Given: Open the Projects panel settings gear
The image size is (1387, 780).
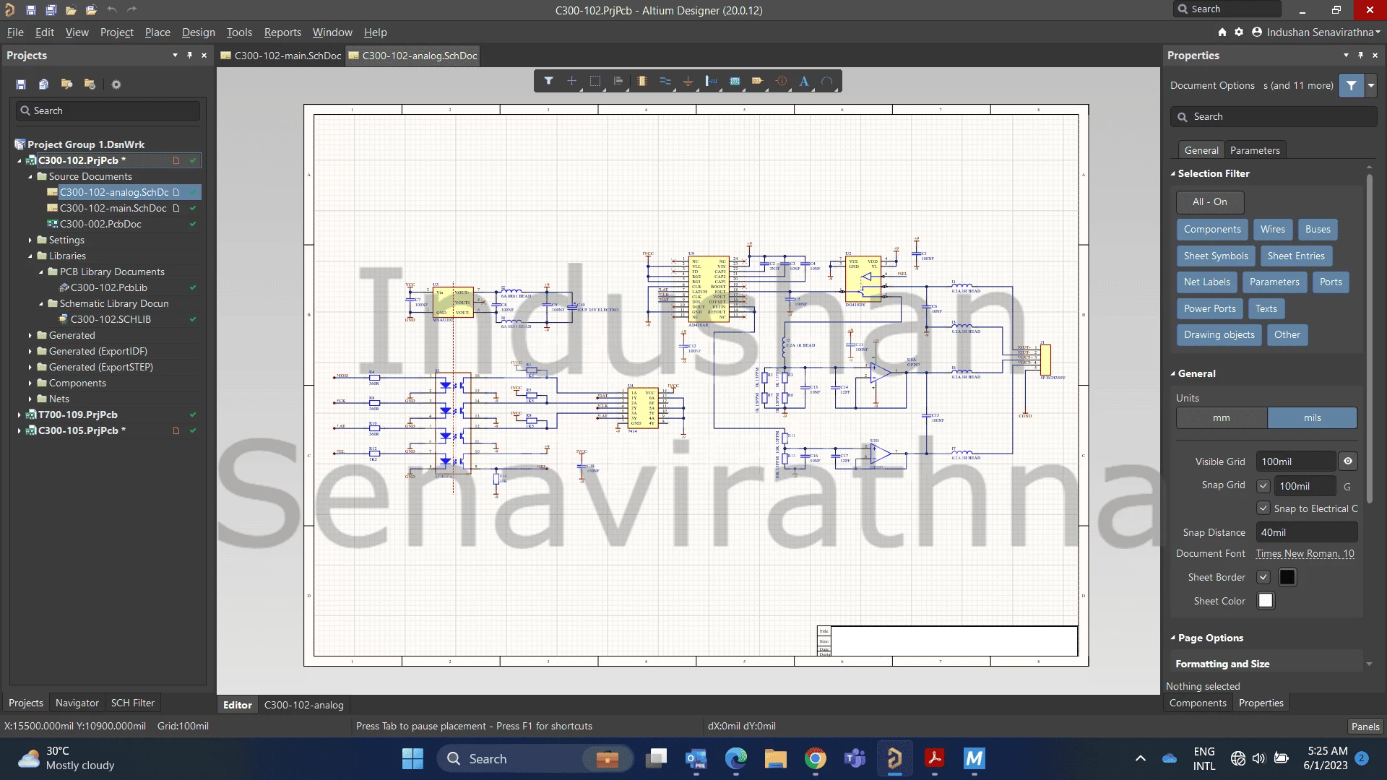Looking at the screenshot, I should click(x=116, y=84).
